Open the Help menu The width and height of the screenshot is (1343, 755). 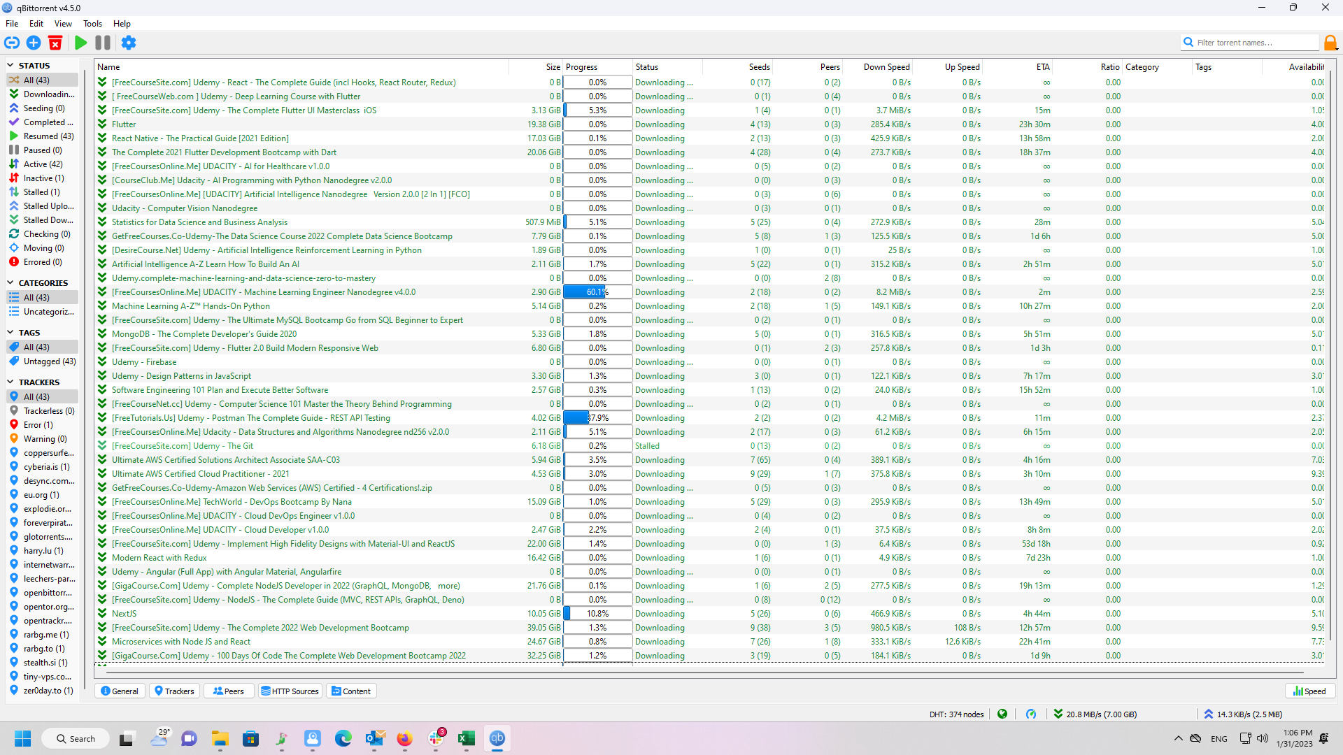(122, 24)
